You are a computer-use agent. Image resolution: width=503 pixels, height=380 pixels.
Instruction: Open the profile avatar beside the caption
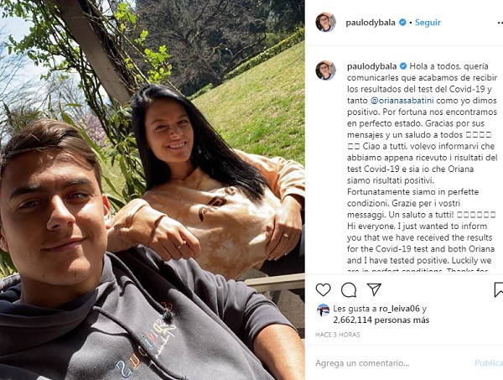click(x=325, y=70)
